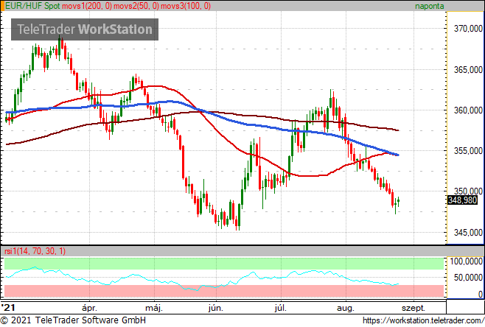Click the 345,000 price axis label
This screenshot has width=485, height=327.
coord(468,233)
